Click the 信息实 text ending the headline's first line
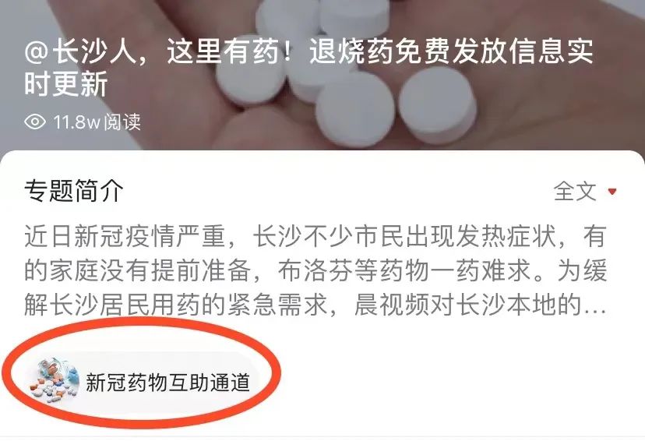The height and width of the screenshot is (441, 645). [x=551, y=51]
